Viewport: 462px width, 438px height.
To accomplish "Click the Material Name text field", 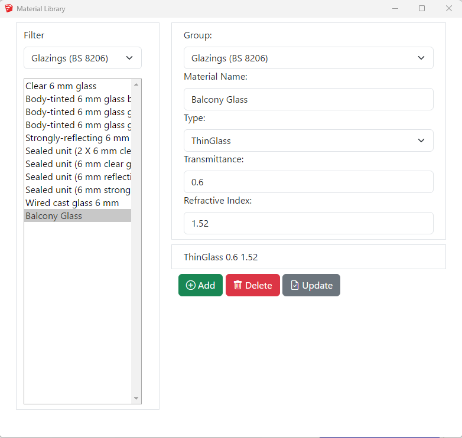I will coord(308,99).
